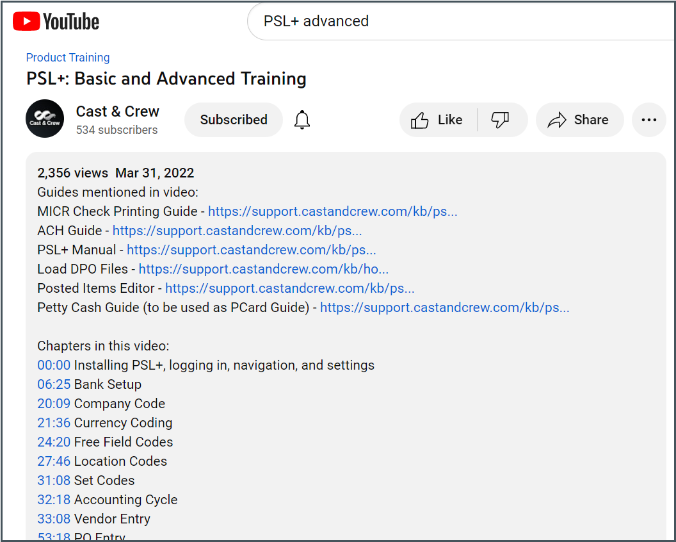Click the PSL+ advanced search box
The width and height of the screenshot is (676, 542).
(x=462, y=22)
